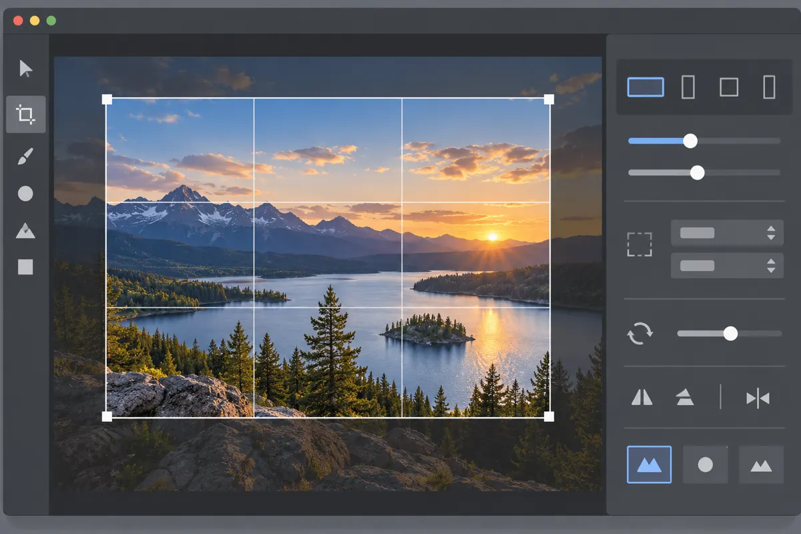Select the arrow pointer tool
801x534 pixels.
click(x=26, y=69)
